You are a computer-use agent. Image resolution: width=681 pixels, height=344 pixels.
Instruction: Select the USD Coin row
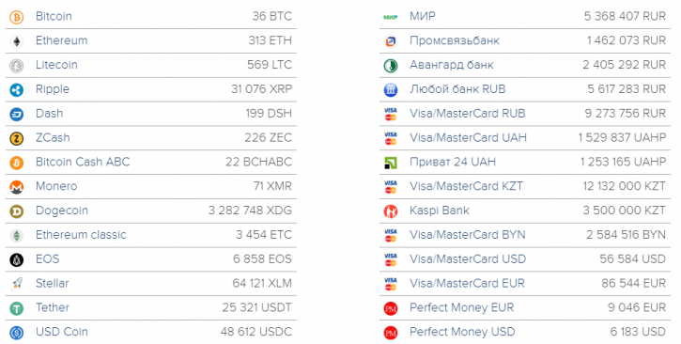point(150,333)
